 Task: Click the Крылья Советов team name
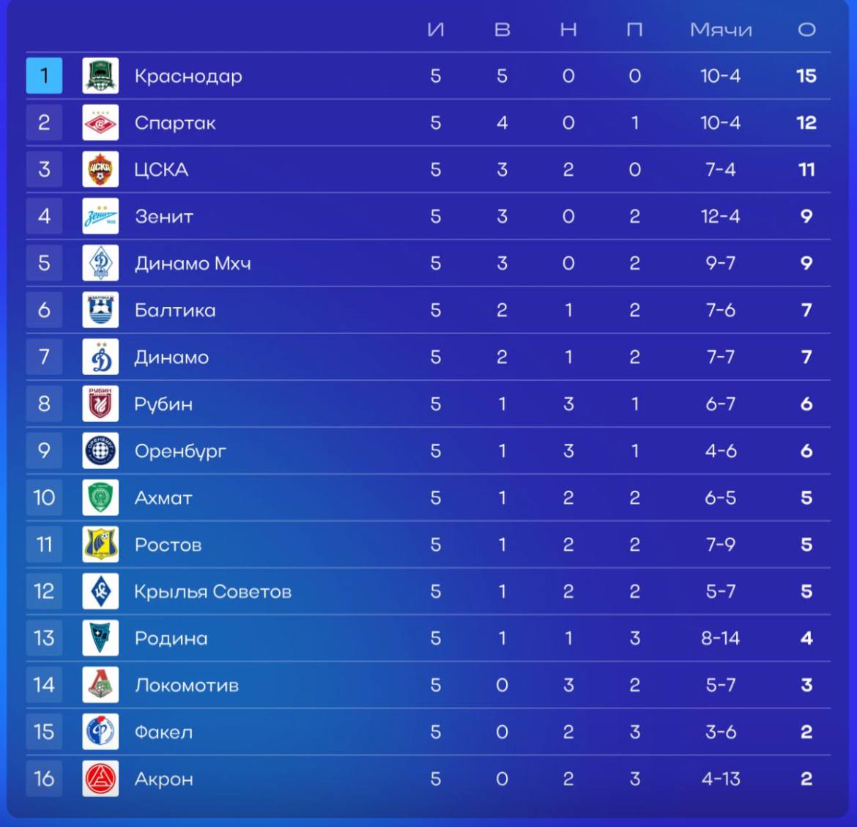click(x=213, y=591)
